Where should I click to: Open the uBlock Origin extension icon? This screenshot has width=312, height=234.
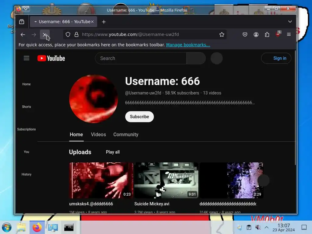[278, 34]
